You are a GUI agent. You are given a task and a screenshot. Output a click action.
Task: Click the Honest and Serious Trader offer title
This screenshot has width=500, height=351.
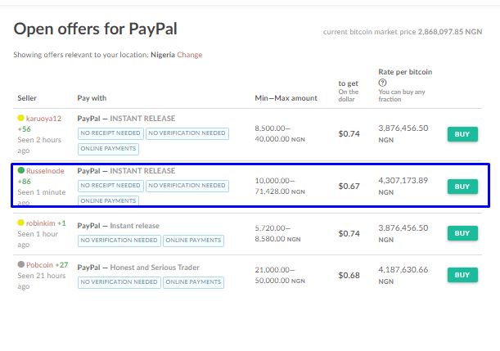[138, 268]
